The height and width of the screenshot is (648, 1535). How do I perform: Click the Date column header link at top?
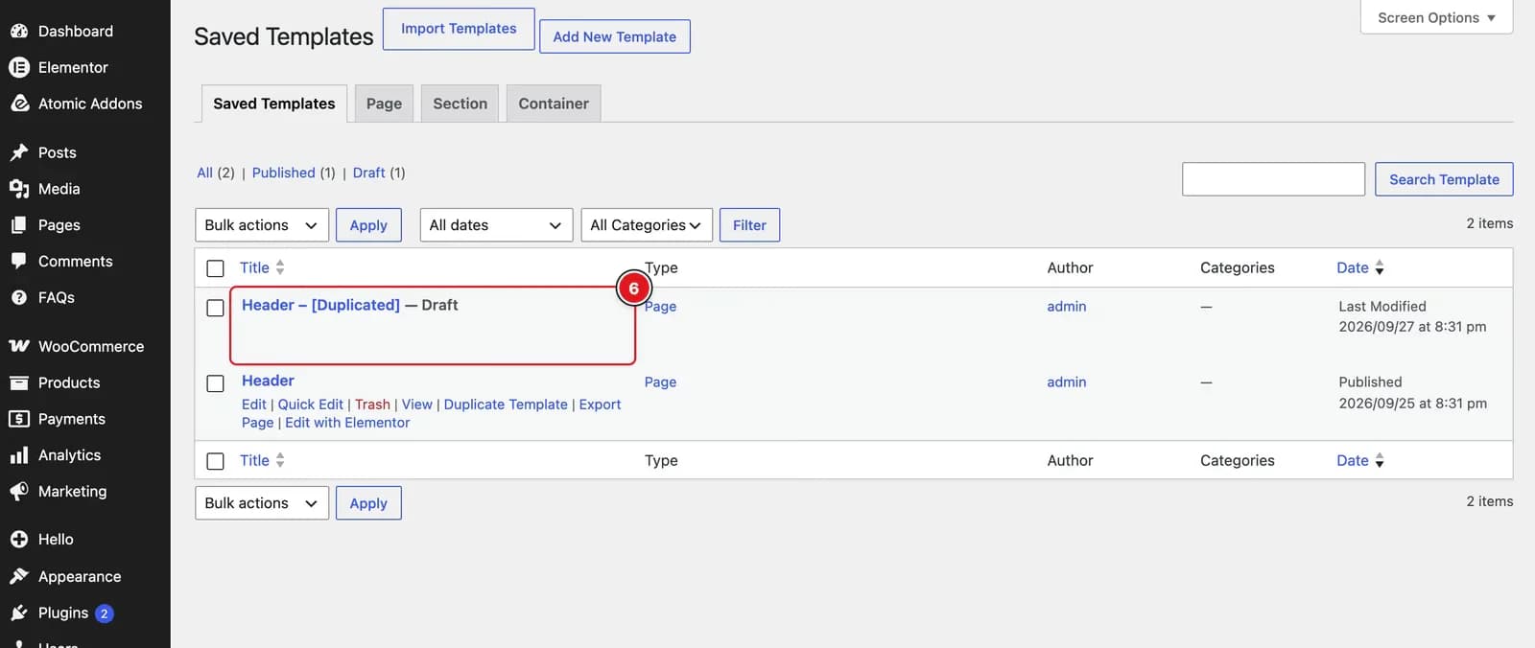(x=1353, y=267)
